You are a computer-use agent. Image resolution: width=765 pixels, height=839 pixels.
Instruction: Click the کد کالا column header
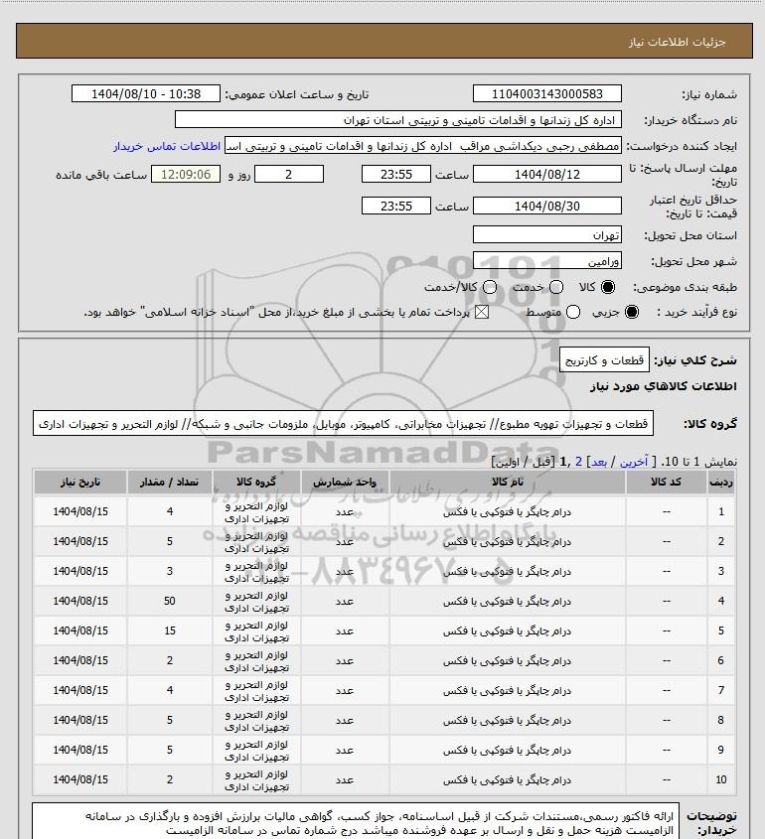click(x=666, y=483)
